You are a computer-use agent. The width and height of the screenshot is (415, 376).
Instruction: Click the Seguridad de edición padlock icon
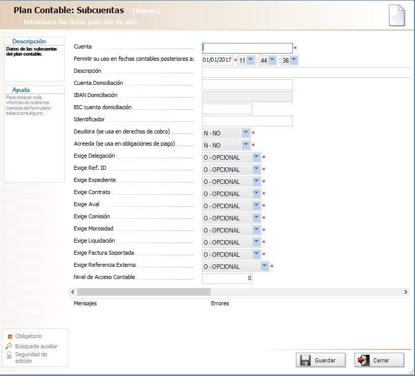9,355
